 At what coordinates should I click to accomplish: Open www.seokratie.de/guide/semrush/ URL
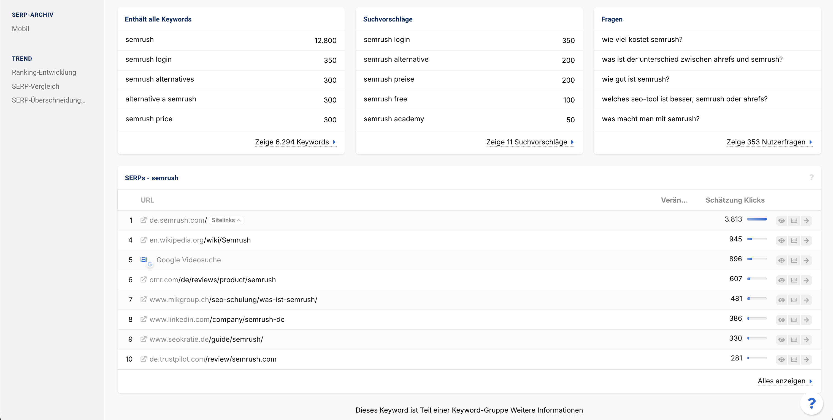click(206, 340)
